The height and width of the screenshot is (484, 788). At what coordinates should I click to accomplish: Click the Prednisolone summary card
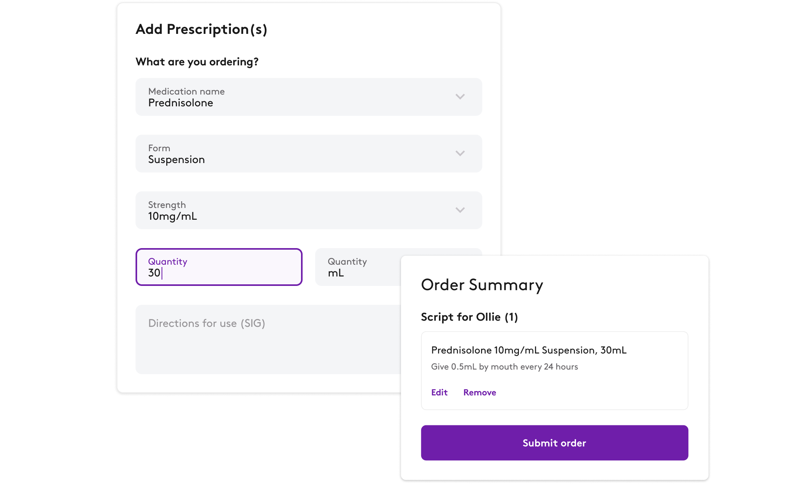click(x=554, y=370)
